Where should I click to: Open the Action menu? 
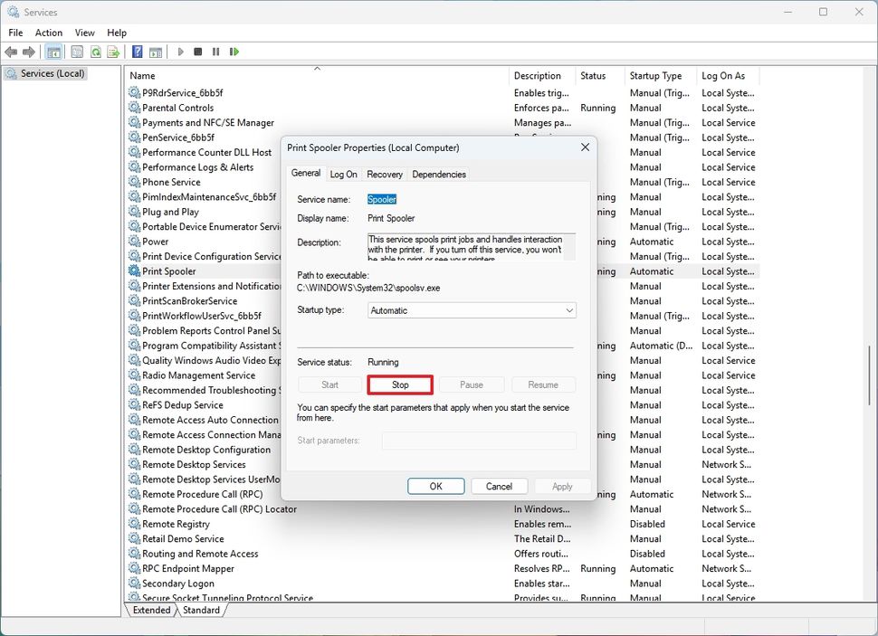(48, 33)
